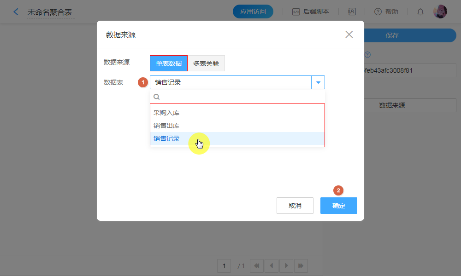Image resolution: width=461 pixels, height=276 pixels.
Task: Click the first page navigation icon
Action: (256, 265)
